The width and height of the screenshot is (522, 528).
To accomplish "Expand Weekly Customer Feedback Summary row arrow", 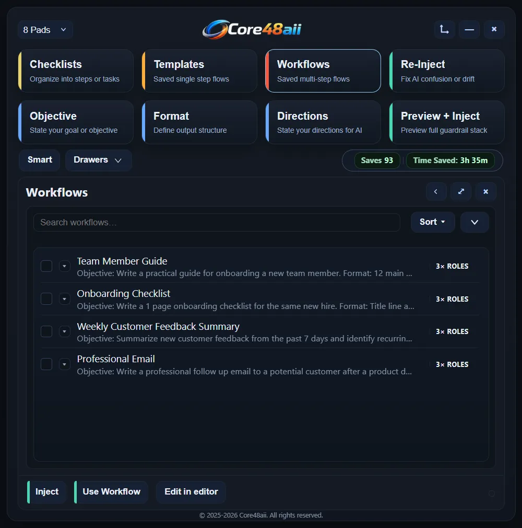I will click(65, 331).
